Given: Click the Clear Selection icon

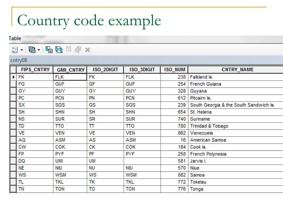Looking at the screenshot, I should pyautogui.click(x=69, y=49).
